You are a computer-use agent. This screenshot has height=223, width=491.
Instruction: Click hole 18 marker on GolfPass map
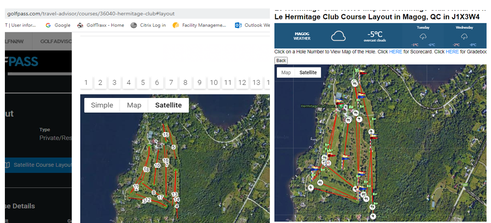tap(146, 169)
